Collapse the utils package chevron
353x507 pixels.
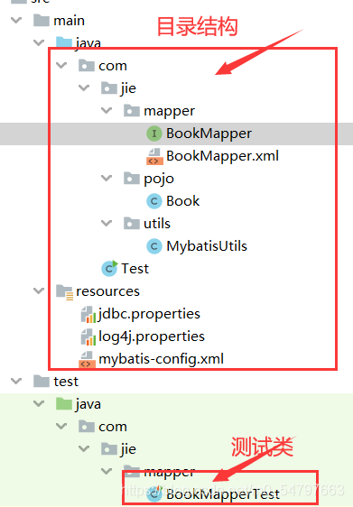tap(107, 224)
